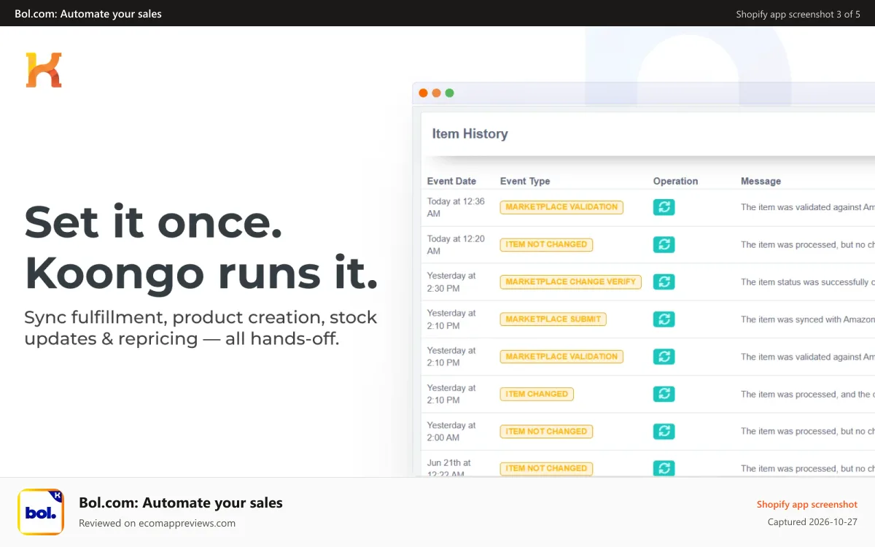Click refresh icon for Today 12:20 AM event
Viewport: 875px width, 547px height.
pos(664,244)
